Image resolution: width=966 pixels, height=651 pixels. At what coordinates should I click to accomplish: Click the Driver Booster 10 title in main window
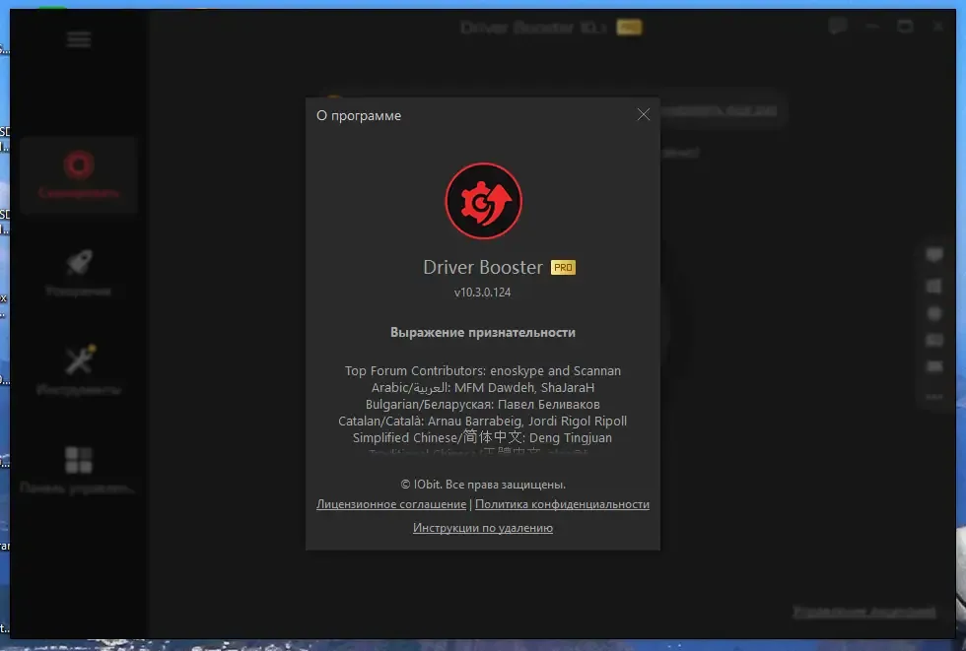coord(534,27)
